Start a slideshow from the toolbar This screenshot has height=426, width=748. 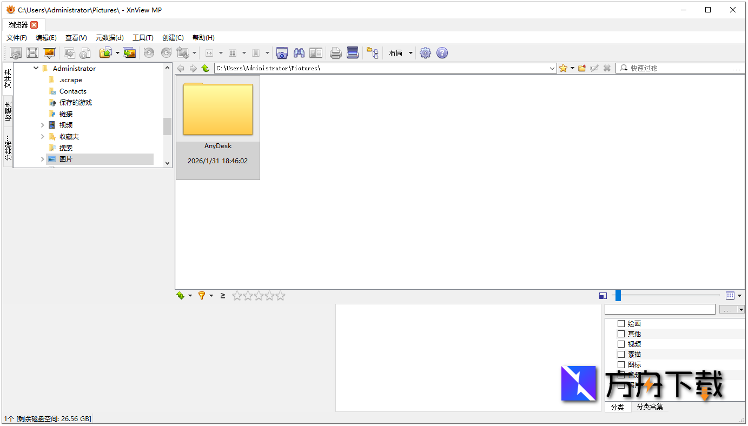pos(49,52)
